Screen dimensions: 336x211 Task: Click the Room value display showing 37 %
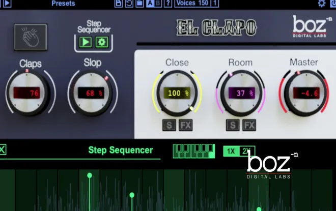pyautogui.click(x=242, y=93)
